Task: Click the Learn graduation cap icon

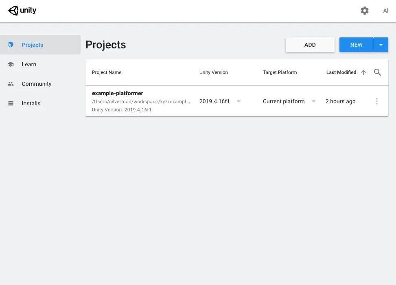Action: 11,64
